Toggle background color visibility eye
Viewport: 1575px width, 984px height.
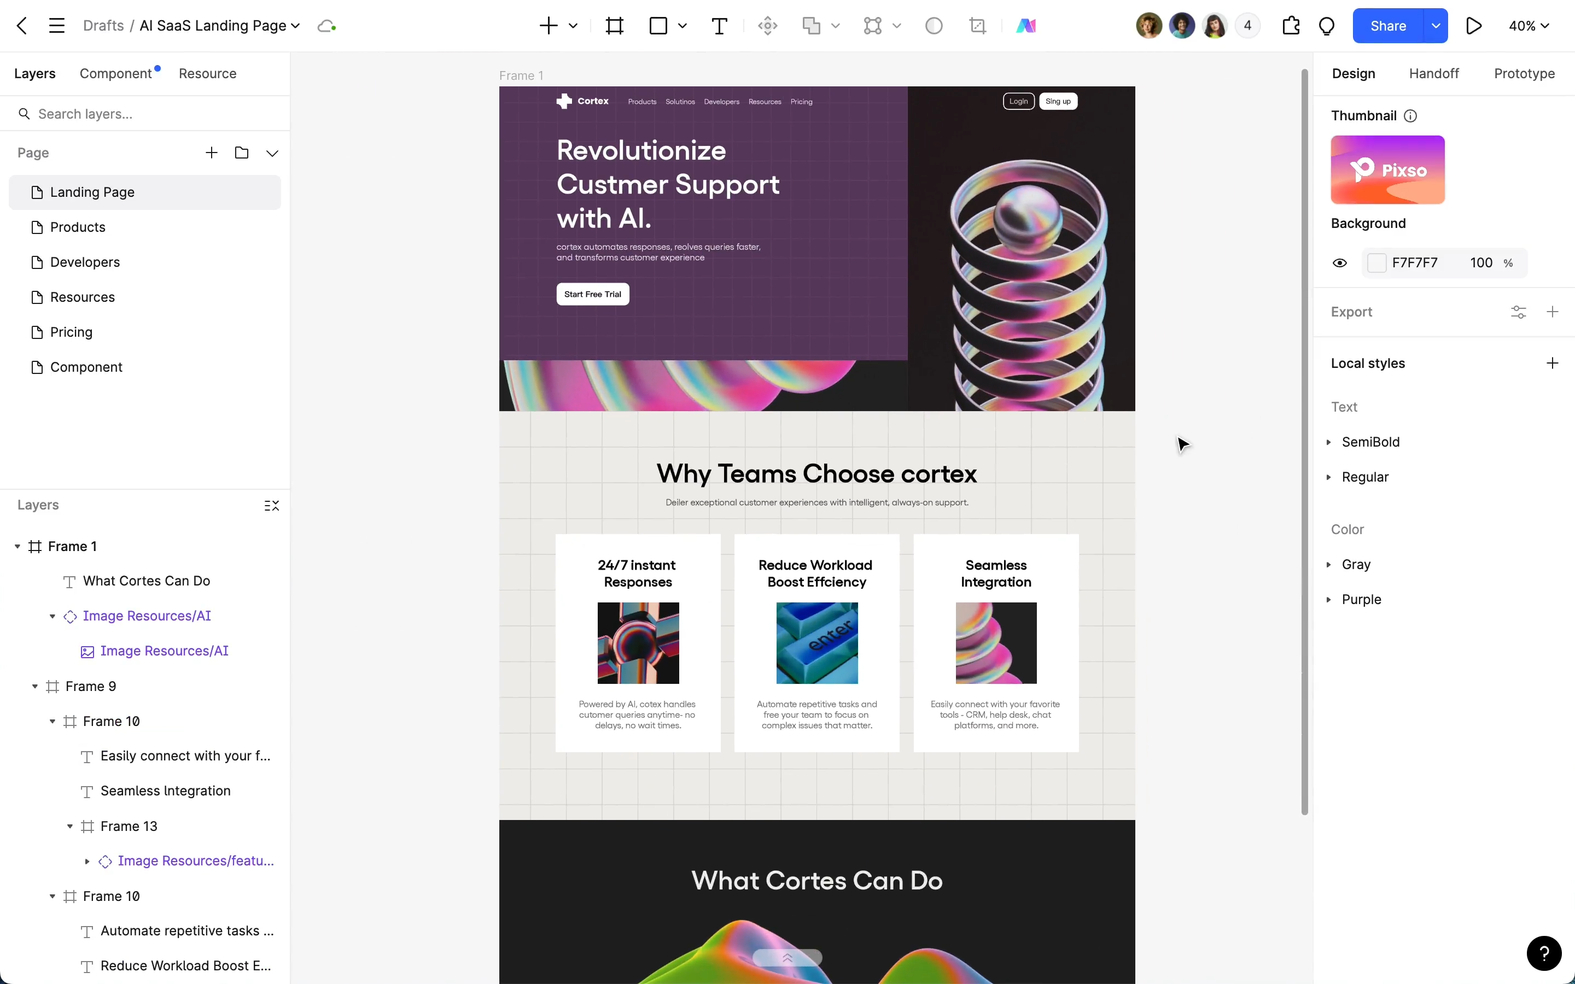click(1339, 263)
